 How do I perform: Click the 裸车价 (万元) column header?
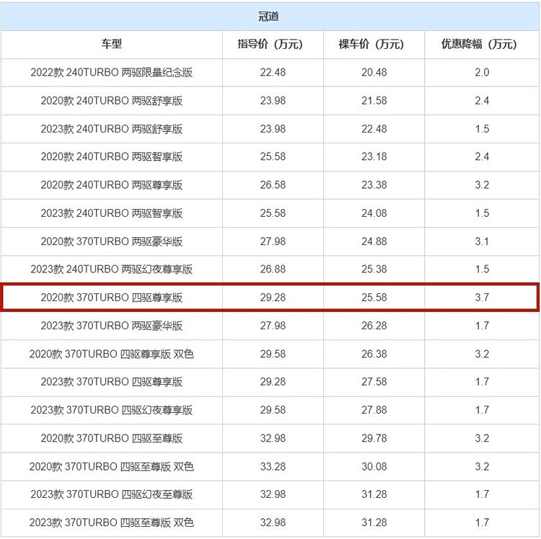coord(374,44)
